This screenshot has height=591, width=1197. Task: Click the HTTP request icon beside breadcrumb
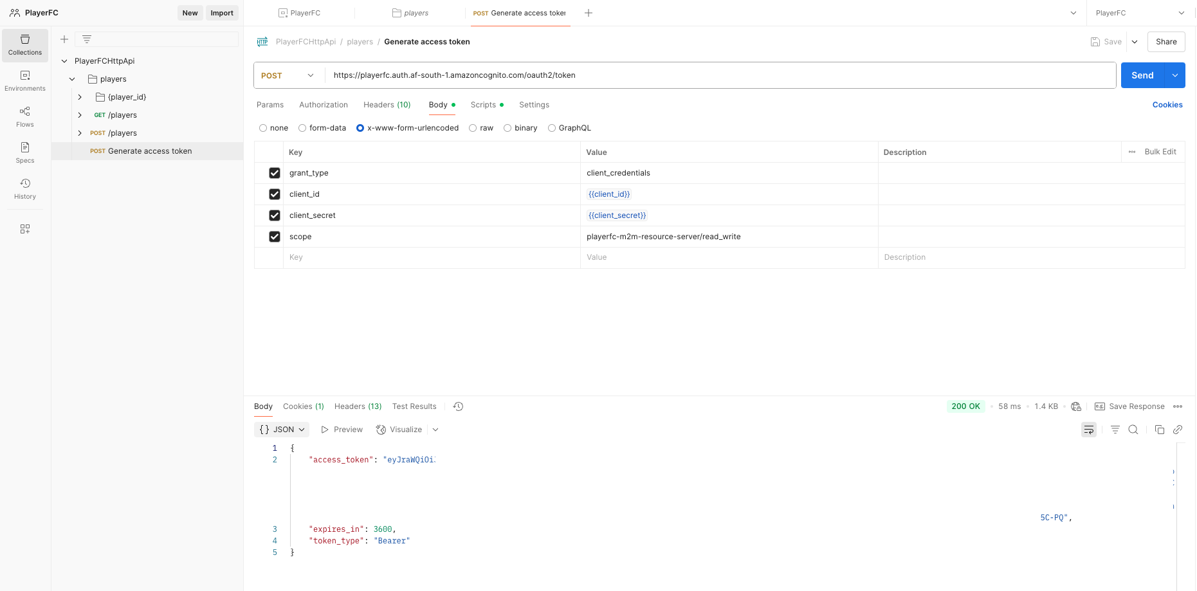tap(262, 42)
